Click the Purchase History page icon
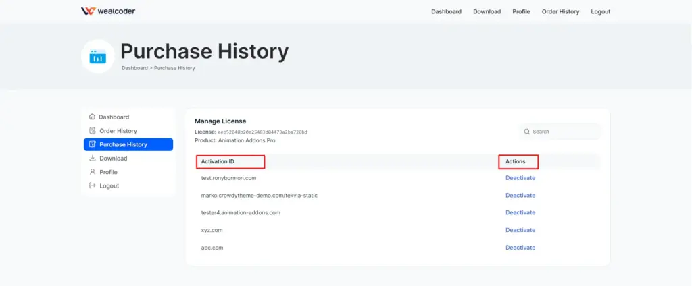The width and height of the screenshot is (692, 286). coord(98,57)
